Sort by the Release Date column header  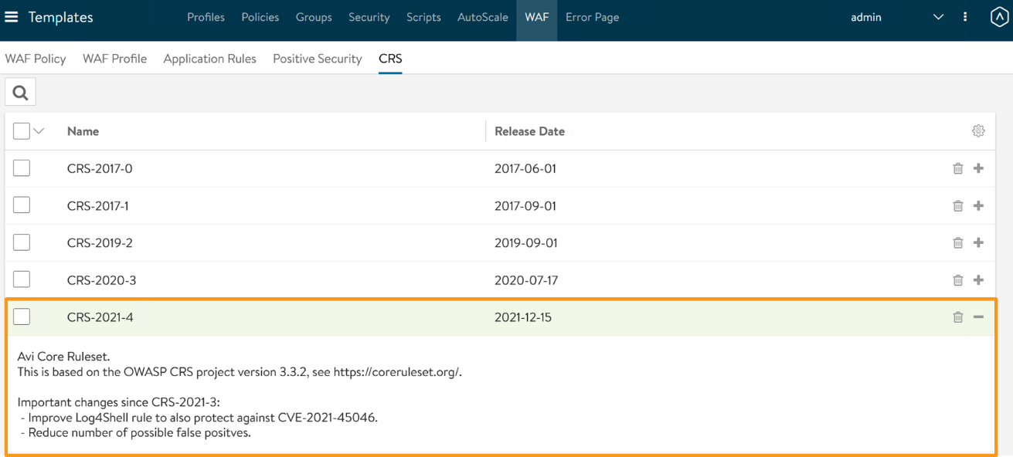pos(530,131)
